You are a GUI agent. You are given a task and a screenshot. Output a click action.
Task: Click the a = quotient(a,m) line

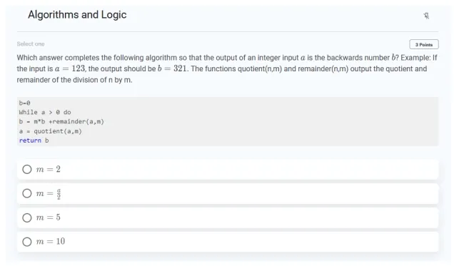[x=51, y=131]
